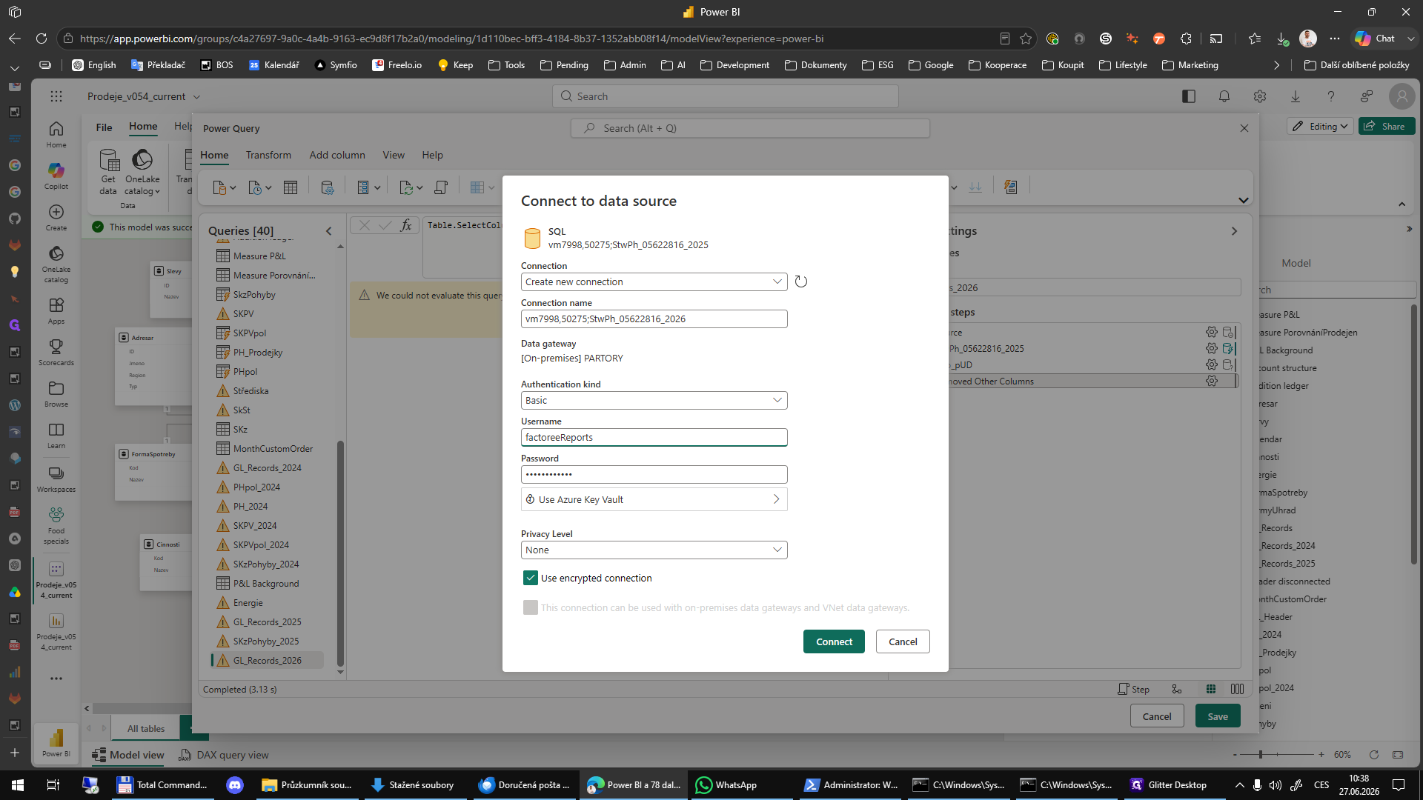
Task: Click the Username input field
Action: click(654, 438)
